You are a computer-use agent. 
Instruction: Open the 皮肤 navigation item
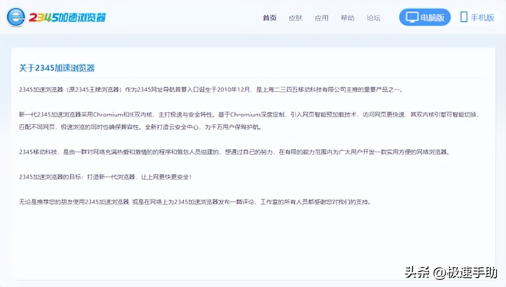[x=296, y=18]
